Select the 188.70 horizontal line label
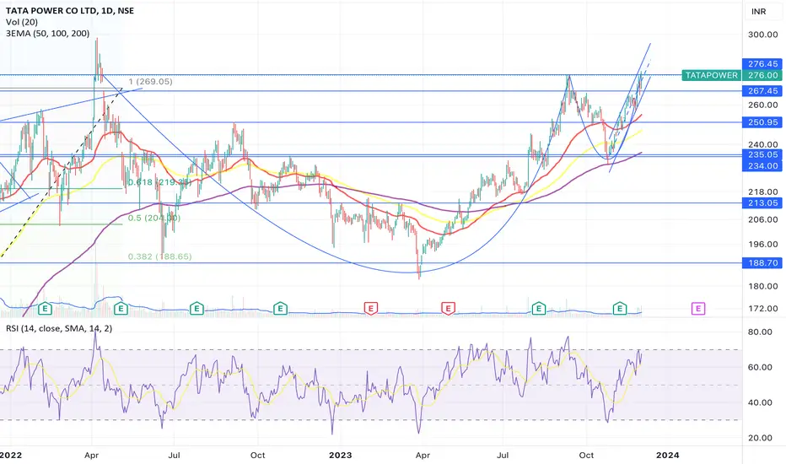The image size is (786, 464). coord(762,263)
